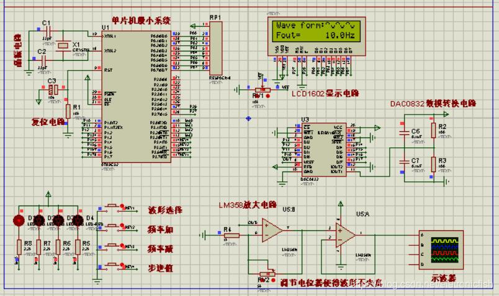Toggle the red latch dot for 波形选择 key
The width and height of the screenshot is (499, 296).
[122, 207]
